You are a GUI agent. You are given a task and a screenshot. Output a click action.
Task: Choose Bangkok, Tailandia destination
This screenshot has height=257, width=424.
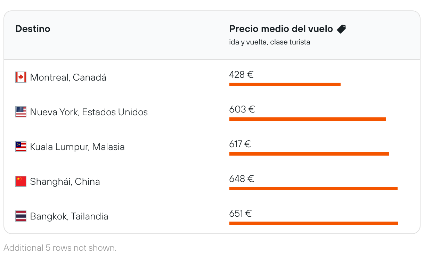point(69,216)
